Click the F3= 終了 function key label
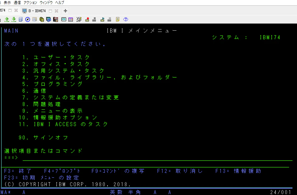Viewport: 297px width, 195px height. point(18,171)
